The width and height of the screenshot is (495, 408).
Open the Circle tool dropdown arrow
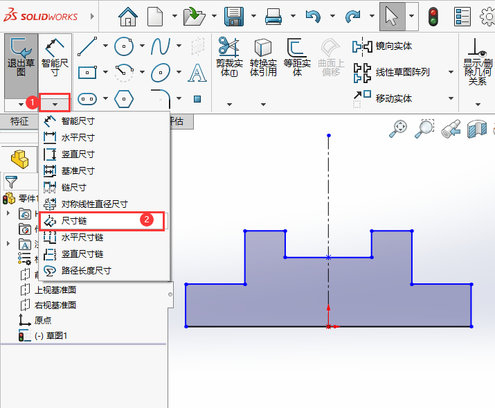(142, 46)
